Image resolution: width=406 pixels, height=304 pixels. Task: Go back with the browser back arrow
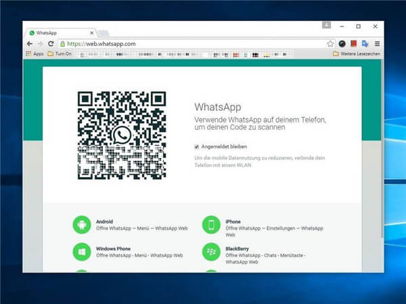point(30,44)
